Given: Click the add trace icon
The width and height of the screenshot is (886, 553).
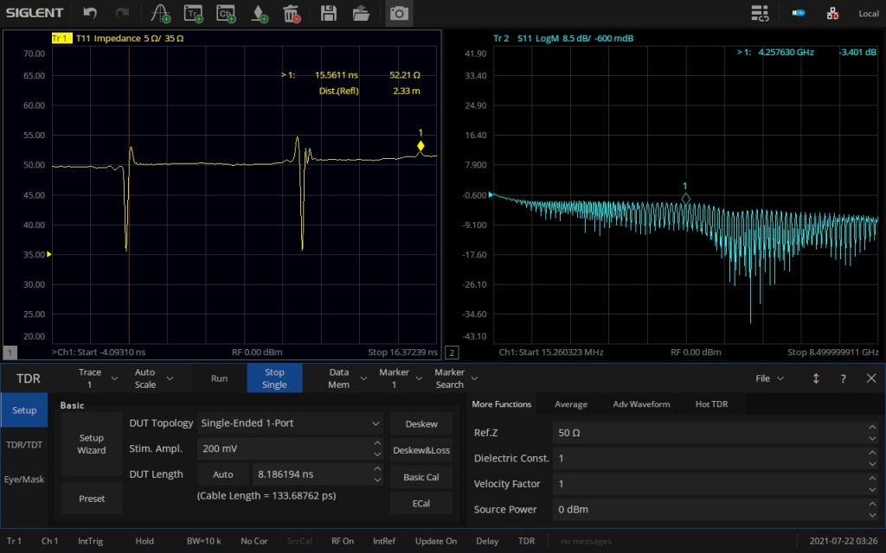Looking at the screenshot, I should tap(193, 13).
